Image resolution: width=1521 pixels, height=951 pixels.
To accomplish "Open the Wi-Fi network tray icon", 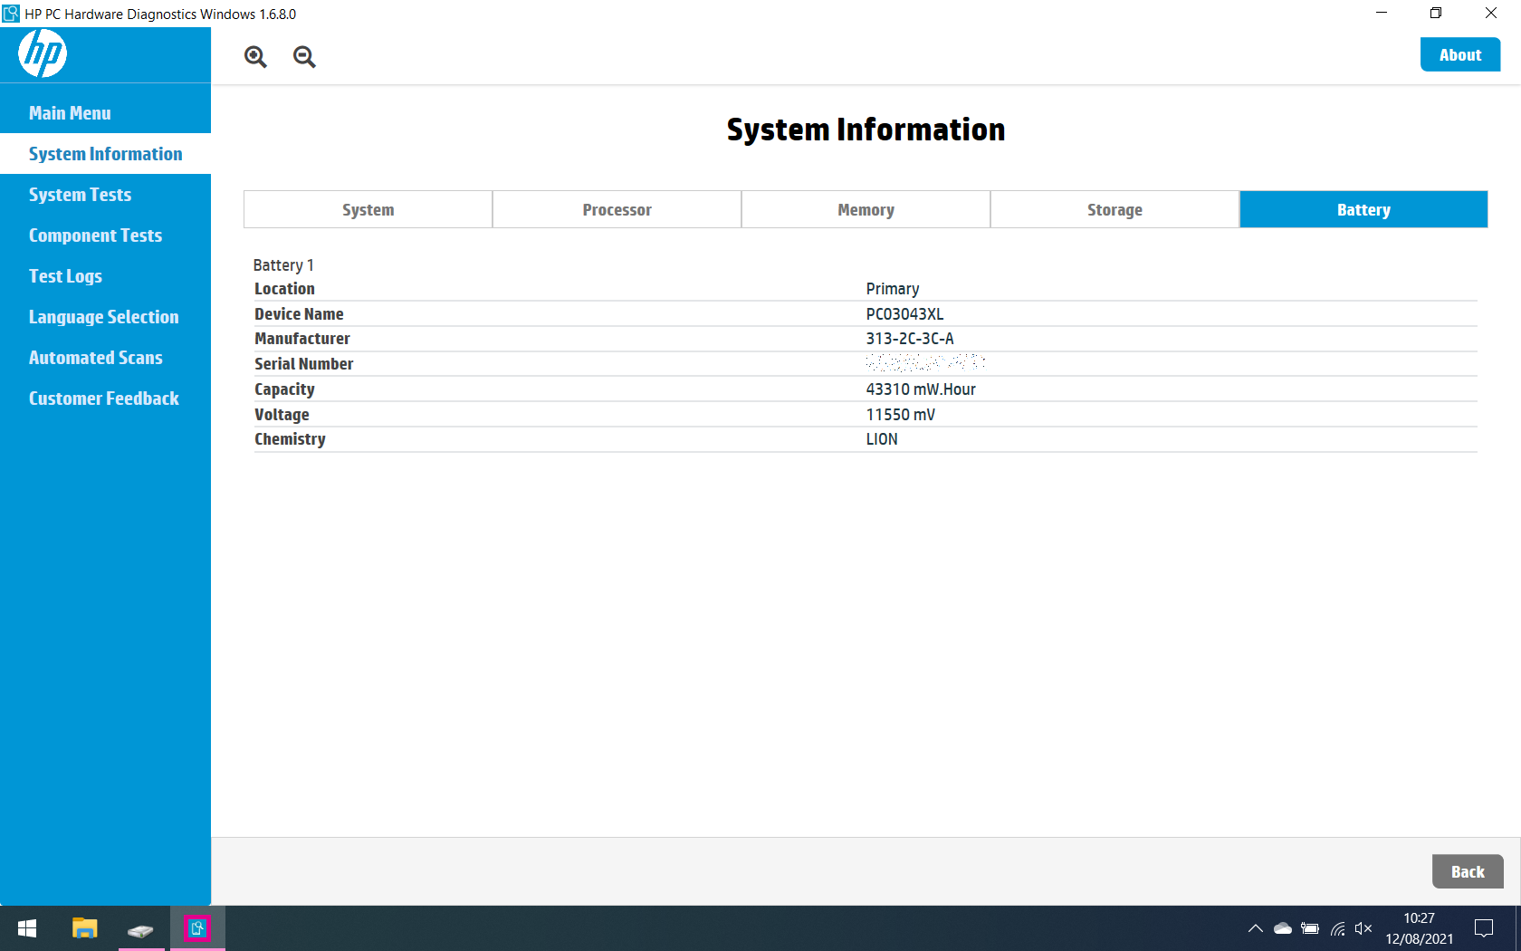I will click(x=1337, y=928).
